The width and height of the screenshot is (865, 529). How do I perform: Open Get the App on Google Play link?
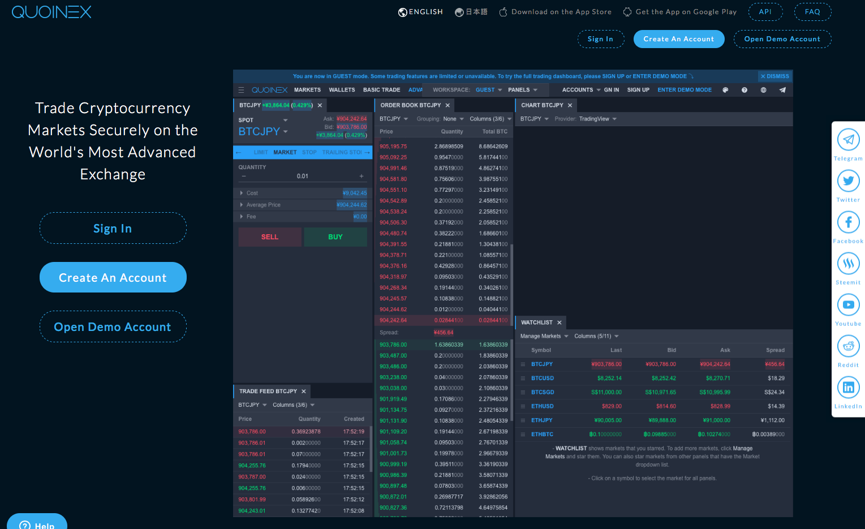(x=680, y=12)
